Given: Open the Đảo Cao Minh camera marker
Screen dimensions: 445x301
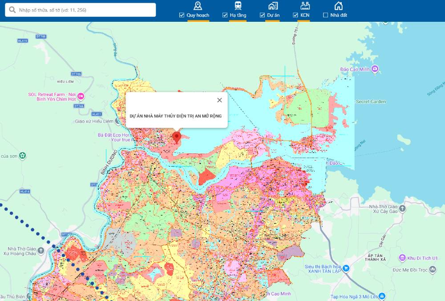Looking at the screenshot, I should tap(375, 69).
